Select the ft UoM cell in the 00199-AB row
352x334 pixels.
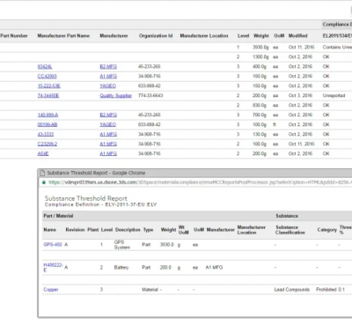275,124
